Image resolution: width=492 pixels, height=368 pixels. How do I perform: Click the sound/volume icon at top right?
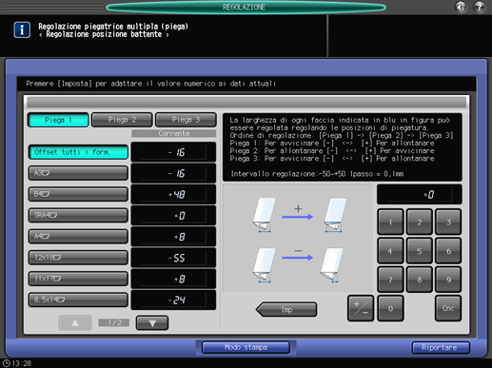461,7
